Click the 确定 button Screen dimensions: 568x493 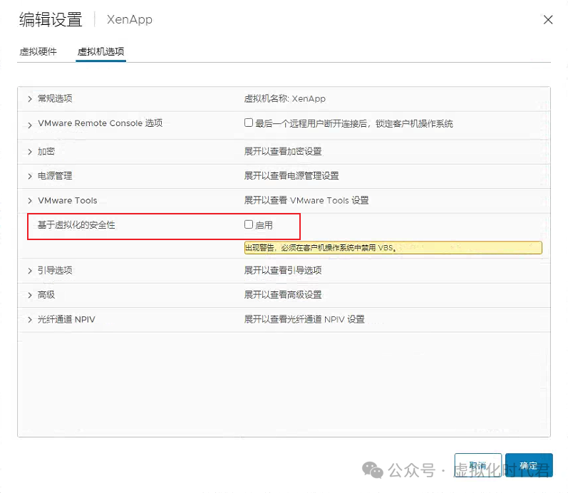click(529, 465)
